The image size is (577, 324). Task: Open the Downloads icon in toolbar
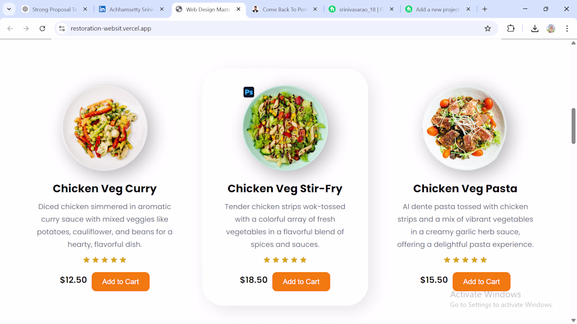click(535, 28)
